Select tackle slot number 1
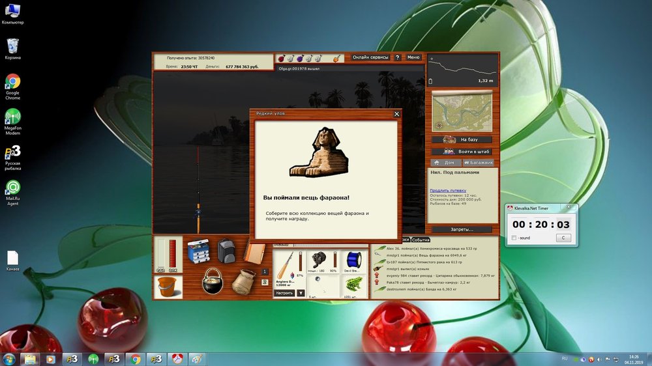 265,272
